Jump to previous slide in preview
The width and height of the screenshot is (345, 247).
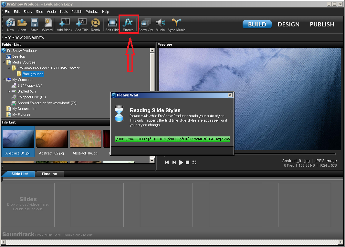pos(167,163)
